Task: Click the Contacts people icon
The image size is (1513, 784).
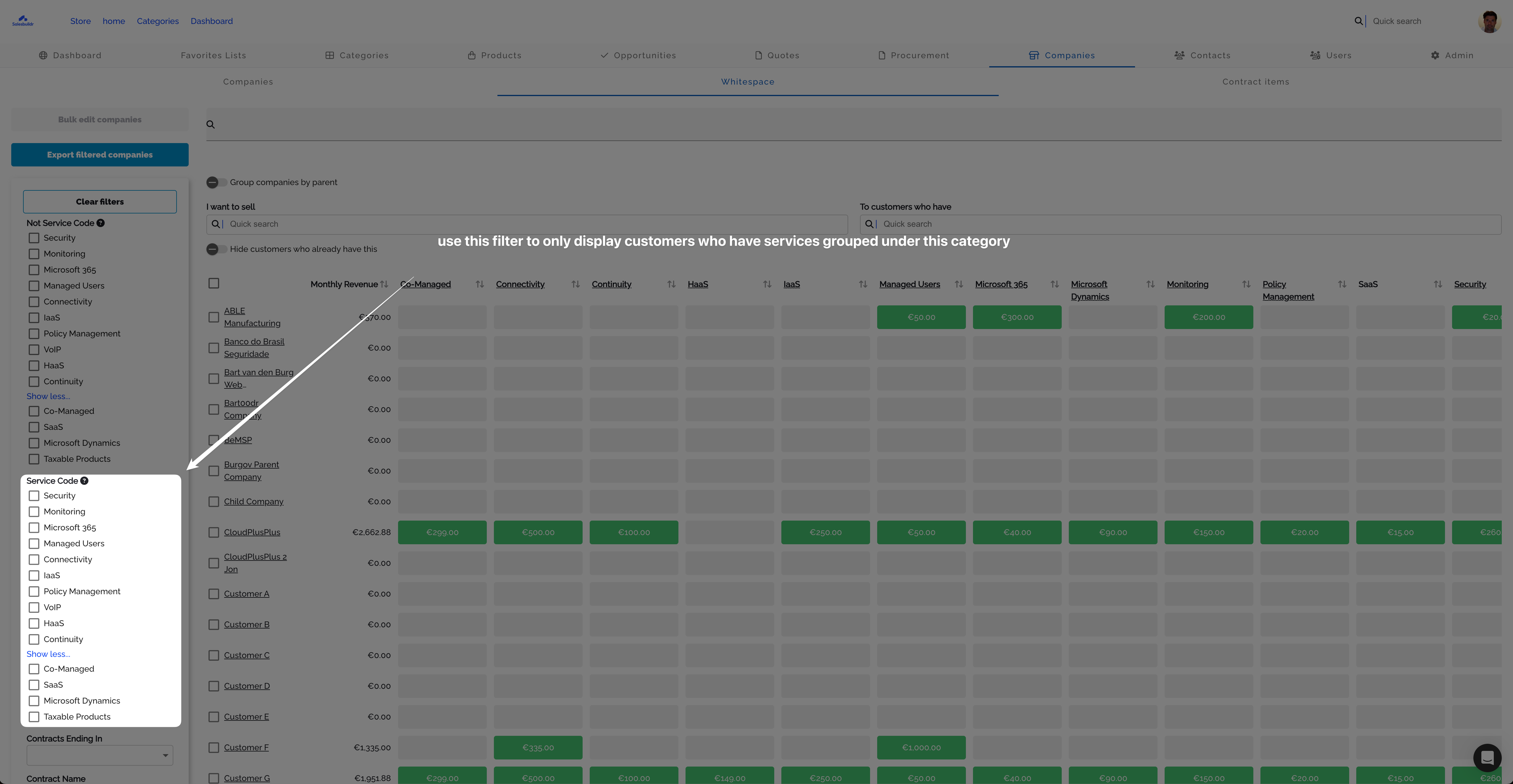Action: tap(1179, 55)
